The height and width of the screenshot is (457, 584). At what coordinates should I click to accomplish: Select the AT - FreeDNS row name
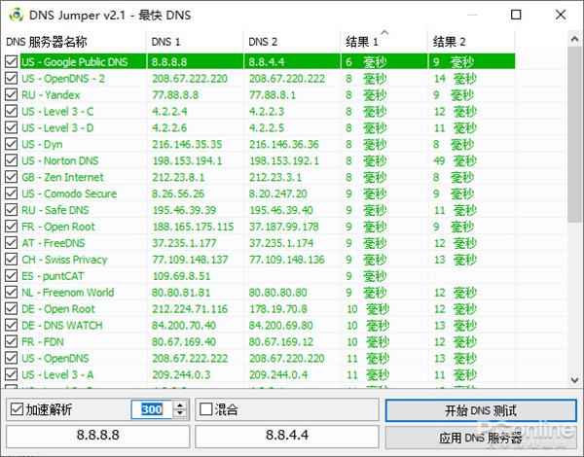(x=54, y=243)
